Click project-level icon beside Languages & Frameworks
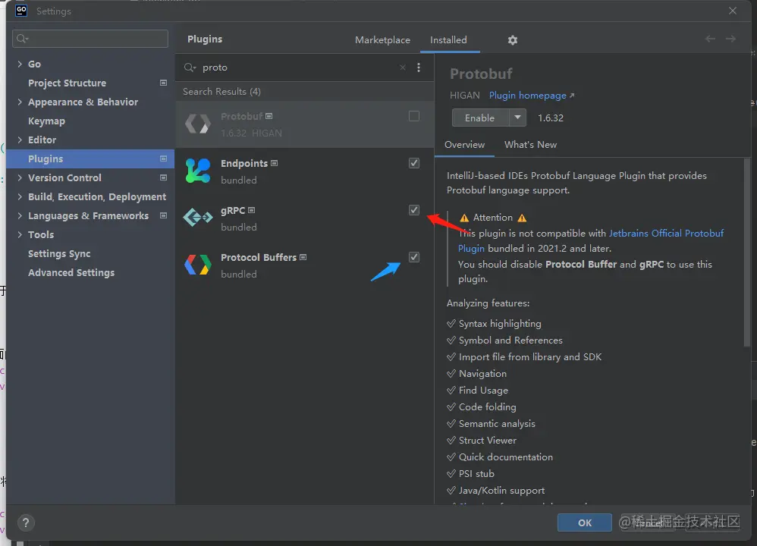The image size is (757, 546). point(163,216)
